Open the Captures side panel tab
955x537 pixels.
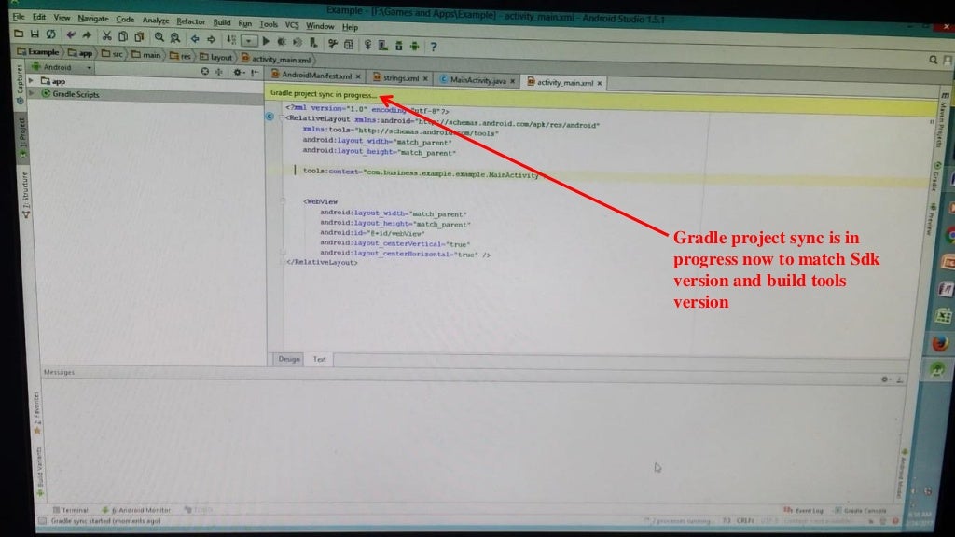[x=20, y=83]
